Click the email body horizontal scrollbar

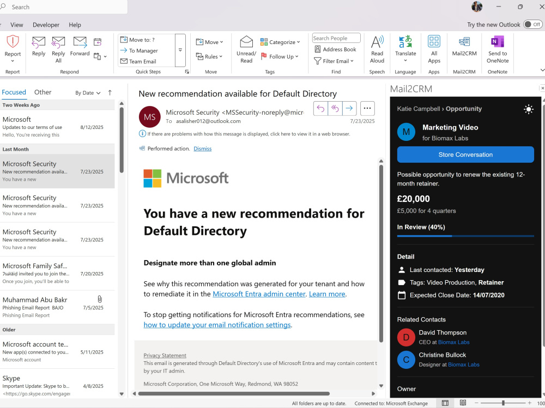[234, 394]
